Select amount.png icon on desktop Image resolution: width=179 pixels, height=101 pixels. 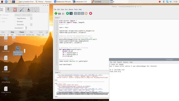pyautogui.click(x=6, y=80)
